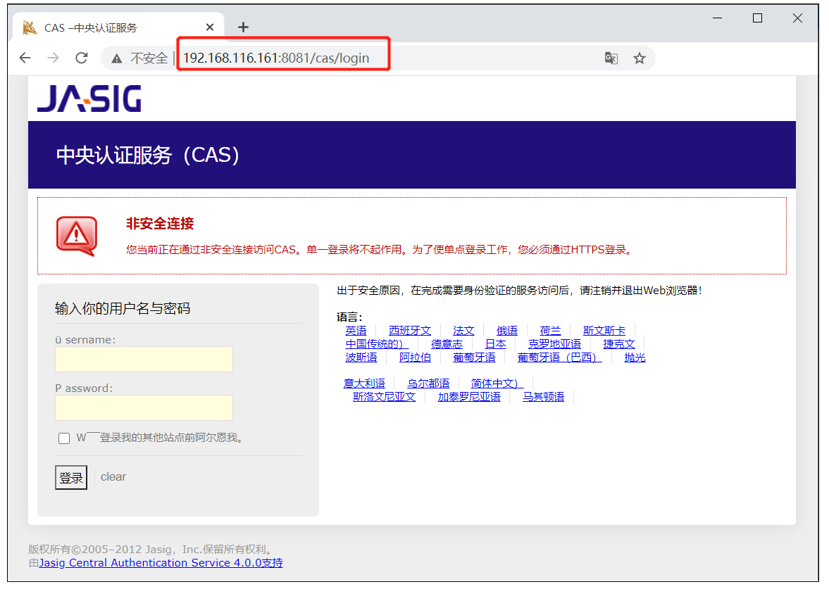Switch language to 捷克文
This screenshot has height=589, width=829.
tap(619, 344)
